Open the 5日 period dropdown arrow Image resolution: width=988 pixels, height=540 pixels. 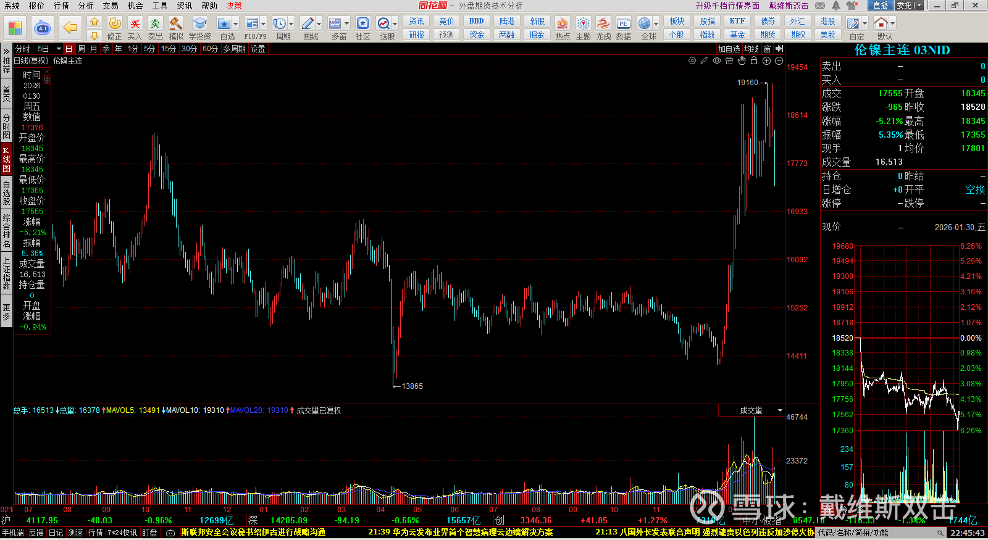pyautogui.click(x=59, y=49)
